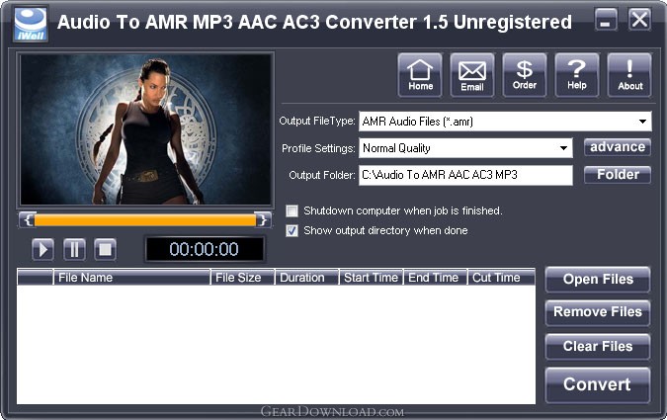This screenshot has height=420, width=667.
Task: Click the End Time column header
Action: (435, 278)
